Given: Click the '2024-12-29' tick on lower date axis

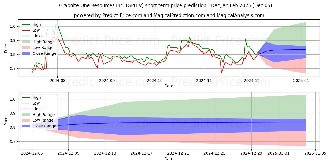Looking at the screenshot, I should click(251, 154).
